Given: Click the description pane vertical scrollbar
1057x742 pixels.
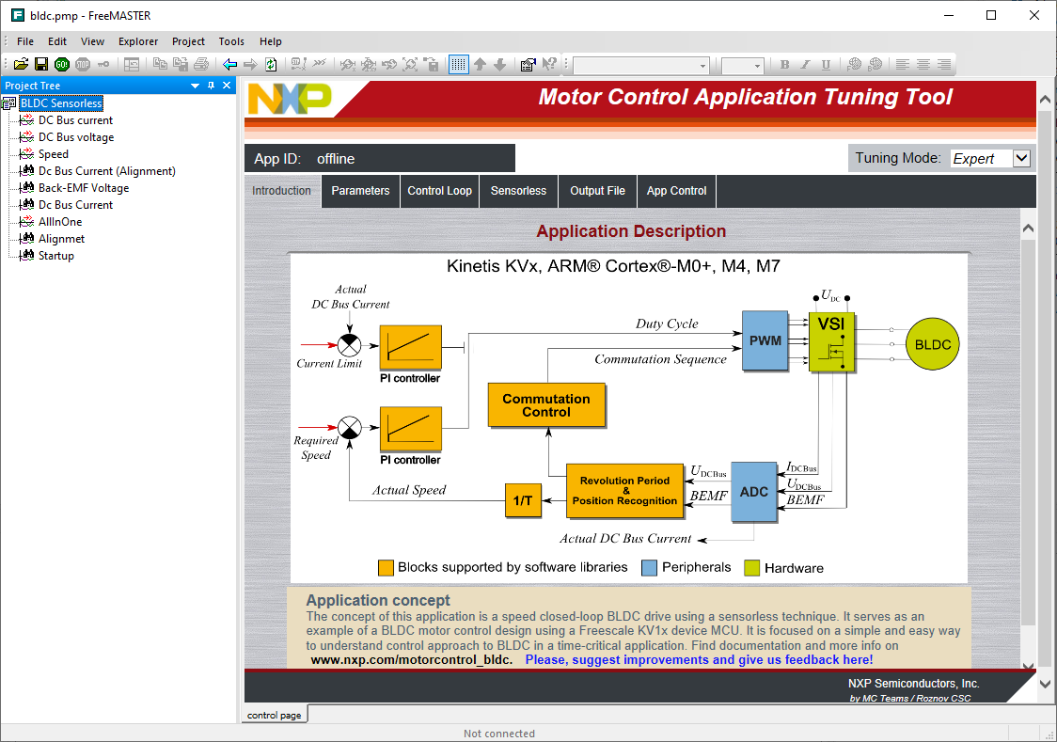Looking at the screenshot, I should (x=1028, y=445).
